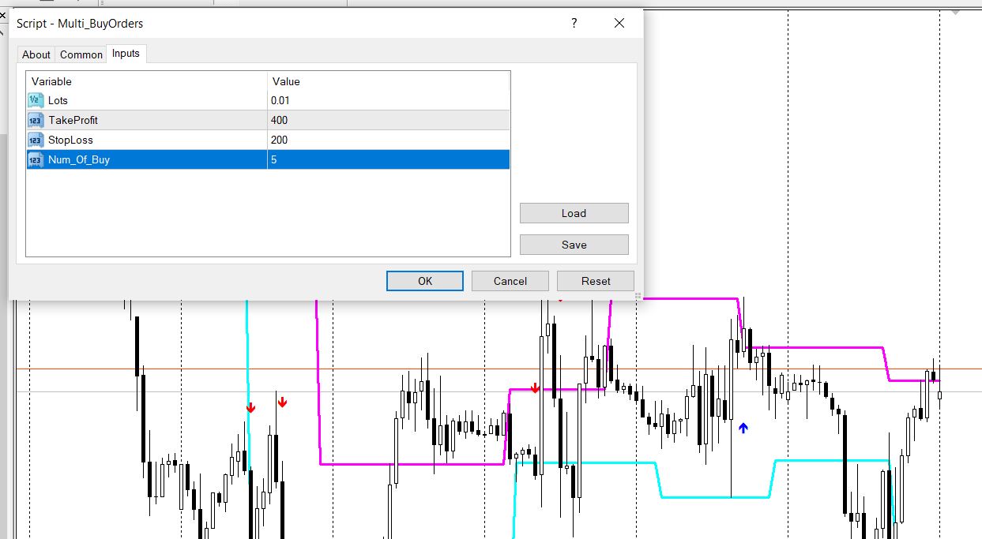982x539 pixels.
Task: Save the current input values
Action: (574, 245)
